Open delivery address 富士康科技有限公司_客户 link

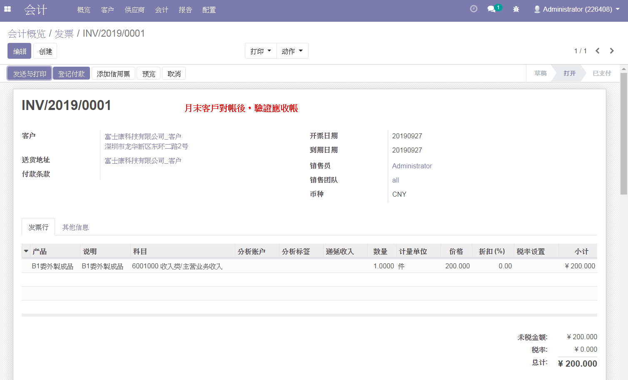coord(143,160)
